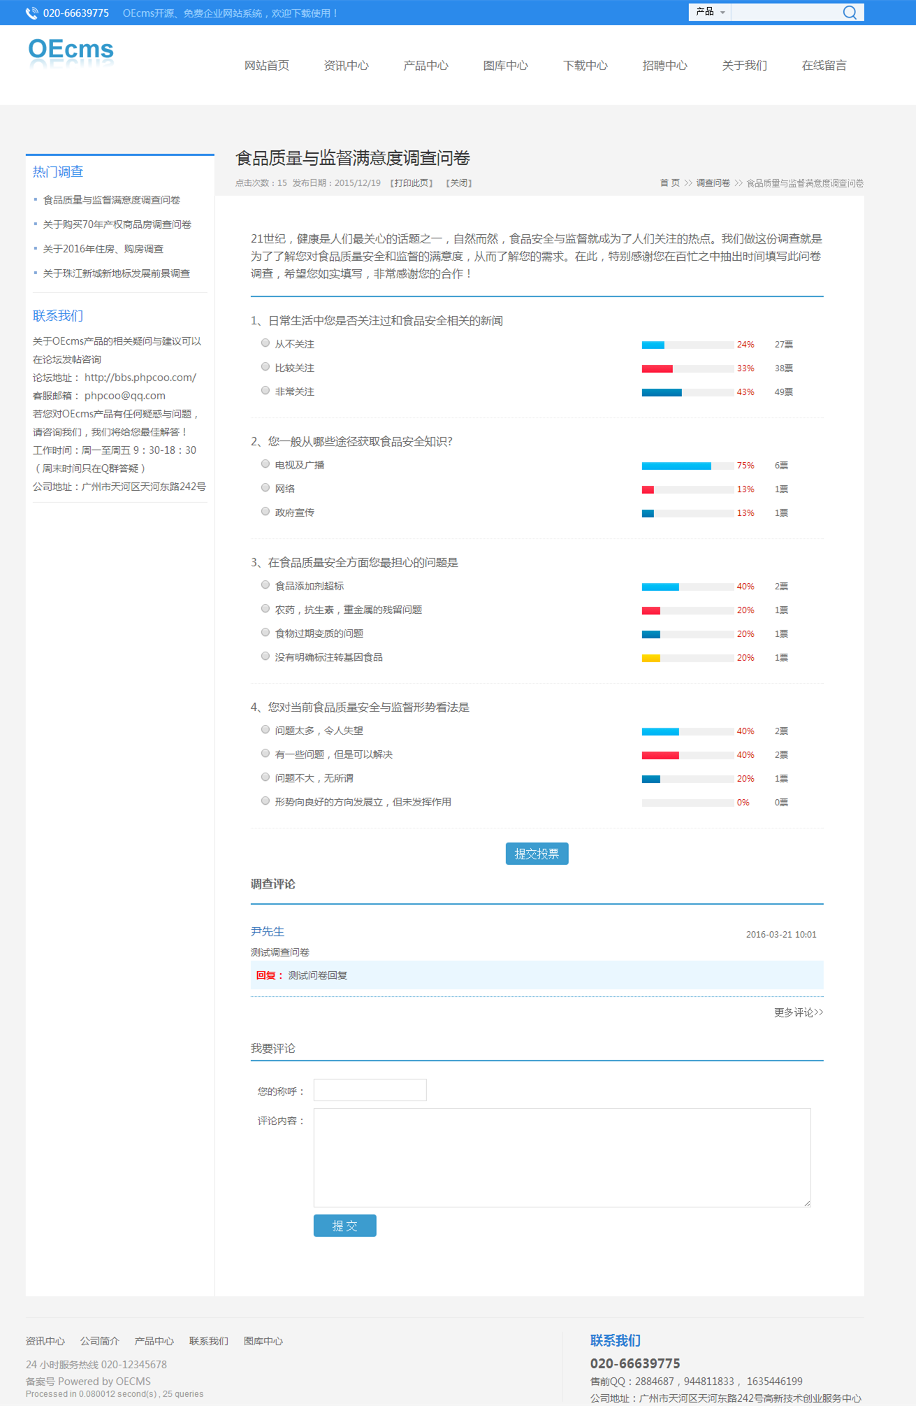Open 招聘中心 navigation item
The image size is (916, 1406).
665,66
